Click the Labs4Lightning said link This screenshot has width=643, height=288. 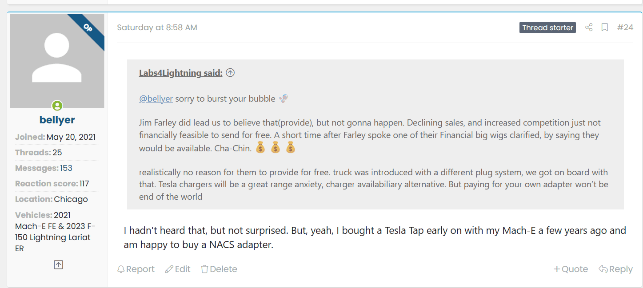[x=180, y=73]
